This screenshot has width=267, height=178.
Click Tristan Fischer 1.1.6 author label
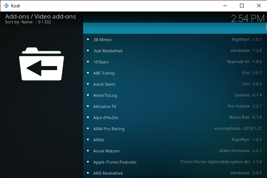point(221,162)
